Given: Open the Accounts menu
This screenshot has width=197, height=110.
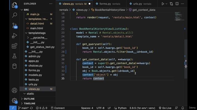Looking at the screenshot, I should click(x=14, y=90).
